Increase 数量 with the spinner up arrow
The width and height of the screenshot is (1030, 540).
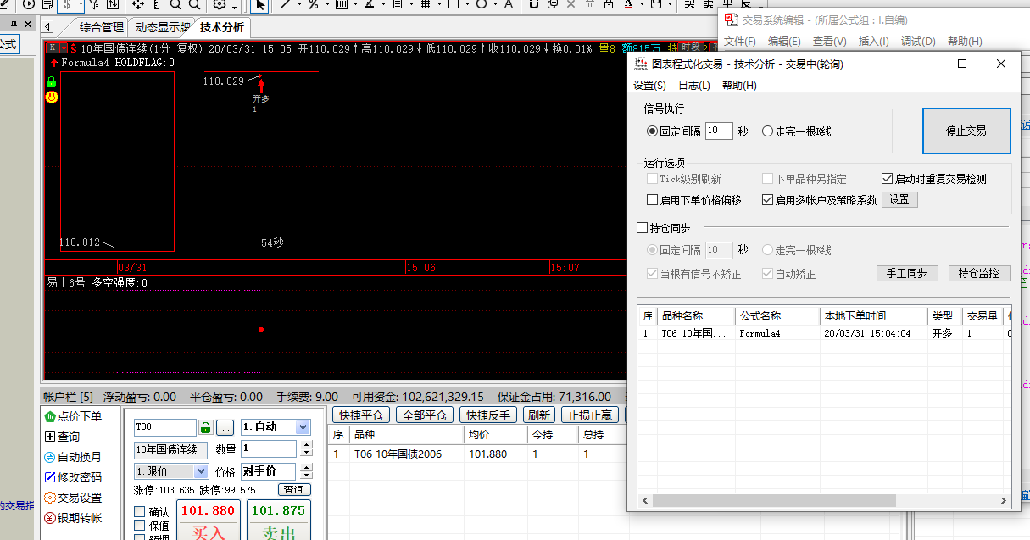pos(306,444)
